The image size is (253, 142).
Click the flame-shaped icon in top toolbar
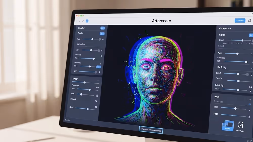(83, 21)
